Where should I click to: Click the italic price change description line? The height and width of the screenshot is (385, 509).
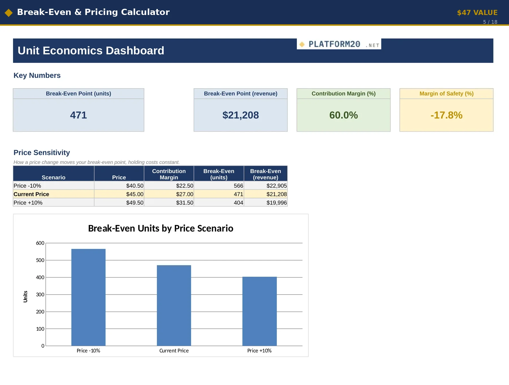tap(96, 162)
